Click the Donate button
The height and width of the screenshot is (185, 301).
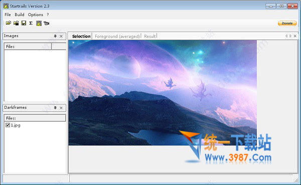[x=287, y=23]
